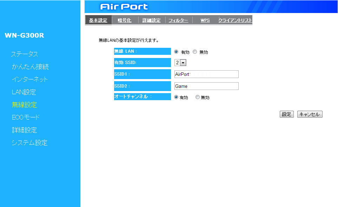Open the クライアントリスト tab

[235, 20]
